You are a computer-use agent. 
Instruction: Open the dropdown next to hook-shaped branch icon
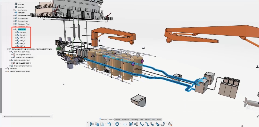click(166, 124)
